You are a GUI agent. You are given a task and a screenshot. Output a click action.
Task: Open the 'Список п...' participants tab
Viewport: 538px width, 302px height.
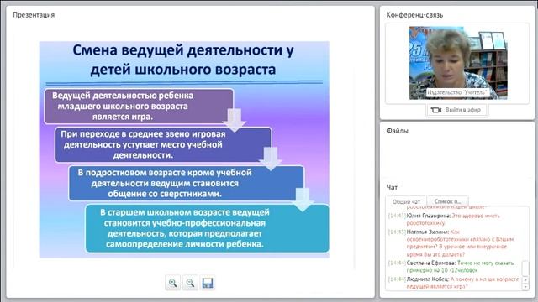click(448, 201)
